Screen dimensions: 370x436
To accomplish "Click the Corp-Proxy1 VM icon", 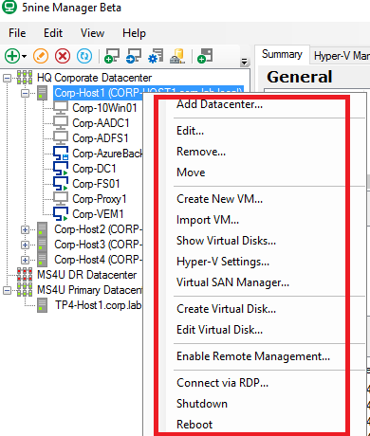I will (x=61, y=199).
